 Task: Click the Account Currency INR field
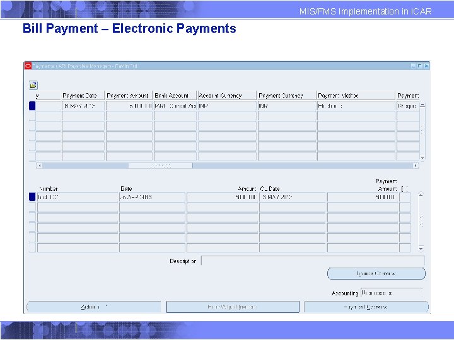click(227, 106)
